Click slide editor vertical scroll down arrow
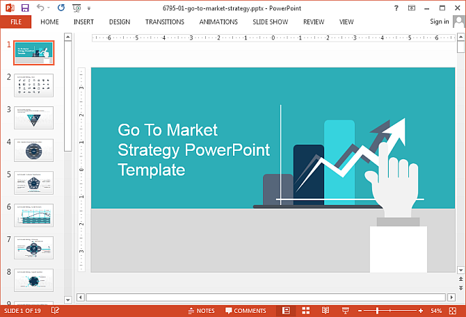Viewport: 466px width, 317px height. 460,270
